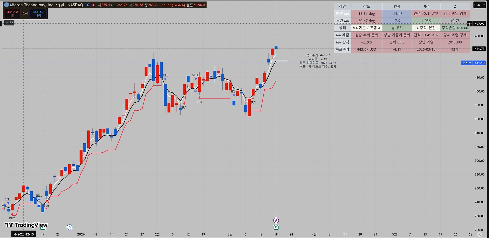The width and height of the screenshot is (489, 238).
Task: Click the MA 기준 / 조합 A cell
Action: point(366,28)
